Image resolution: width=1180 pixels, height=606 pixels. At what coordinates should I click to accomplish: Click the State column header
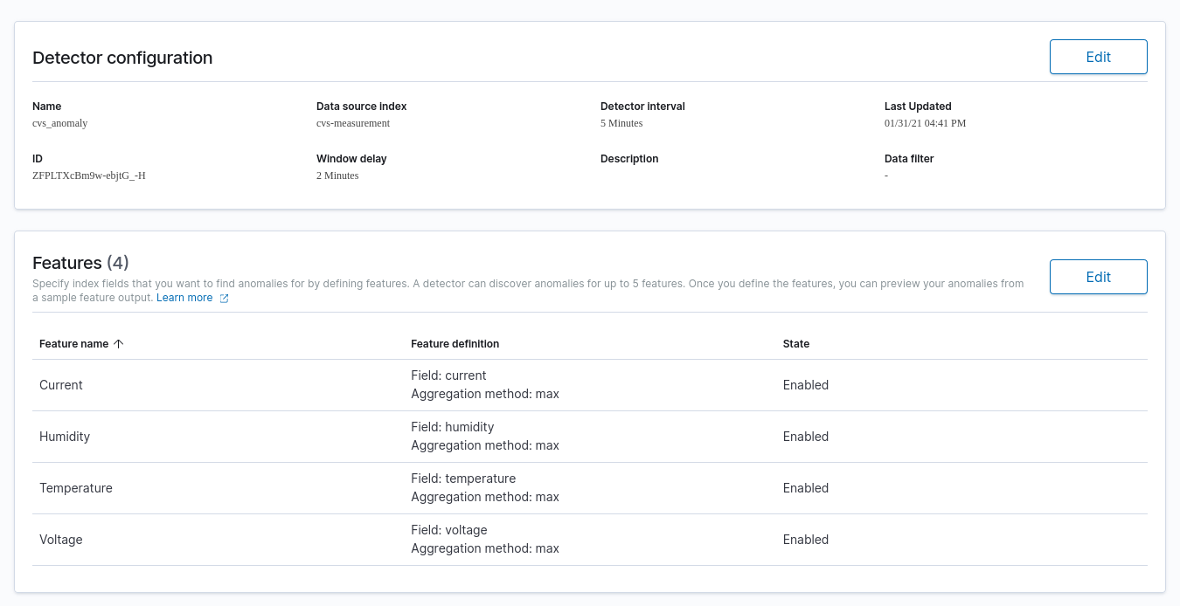point(795,344)
